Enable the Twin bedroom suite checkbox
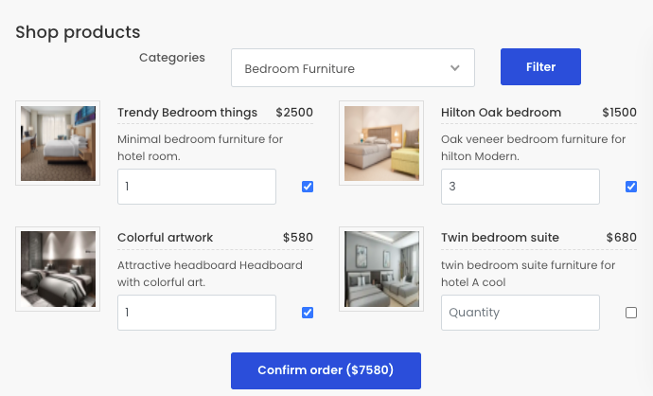Image resolution: width=653 pixels, height=396 pixels. point(631,313)
